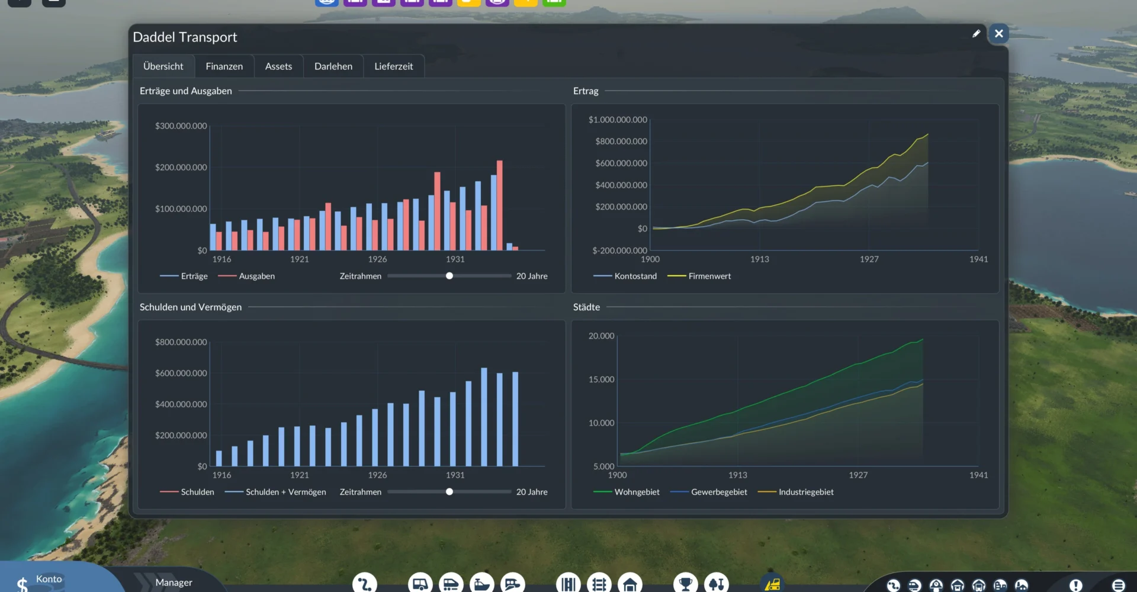The height and width of the screenshot is (592, 1137).
Task: Select the landscaping trees and shovel tool
Action: (716, 584)
